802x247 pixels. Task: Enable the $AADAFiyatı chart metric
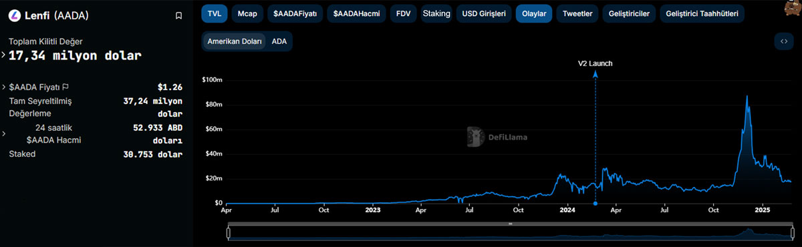[295, 13]
